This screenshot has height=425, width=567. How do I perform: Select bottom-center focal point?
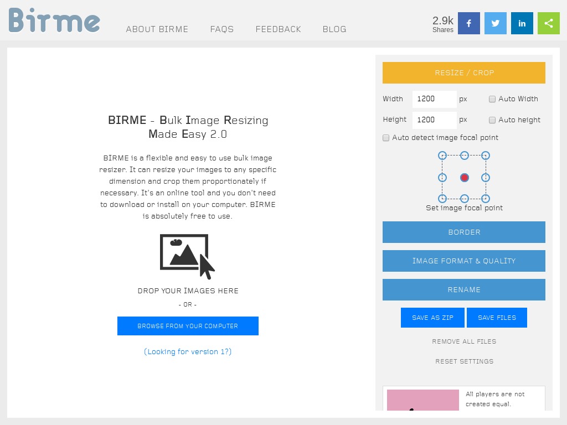pos(465,199)
